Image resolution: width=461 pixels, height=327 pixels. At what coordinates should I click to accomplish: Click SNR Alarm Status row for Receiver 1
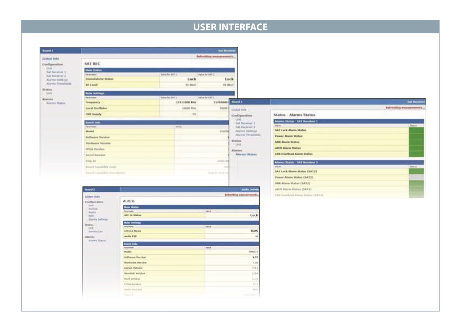348,142
